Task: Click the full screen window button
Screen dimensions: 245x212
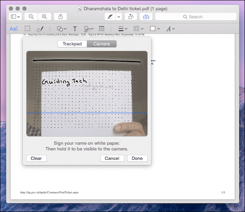Action: 24,9
